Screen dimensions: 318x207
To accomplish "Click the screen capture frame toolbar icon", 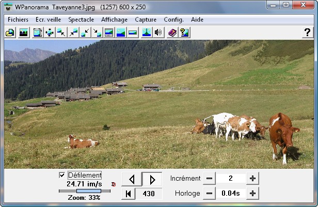I will pyautogui.click(x=38, y=33).
